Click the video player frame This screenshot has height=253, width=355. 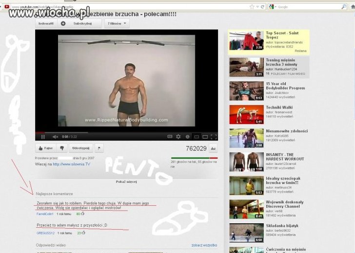coord(126,80)
